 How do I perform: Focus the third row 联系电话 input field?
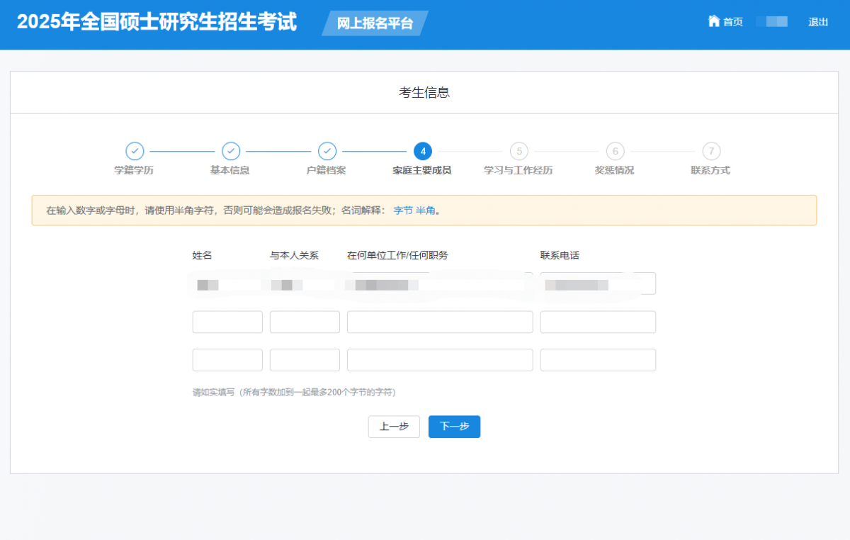coord(598,360)
